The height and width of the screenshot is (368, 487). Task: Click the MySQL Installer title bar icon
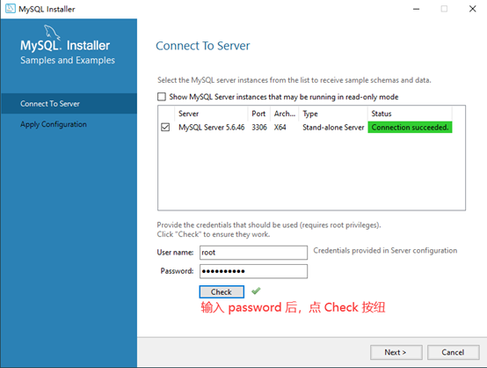(11, 9)
